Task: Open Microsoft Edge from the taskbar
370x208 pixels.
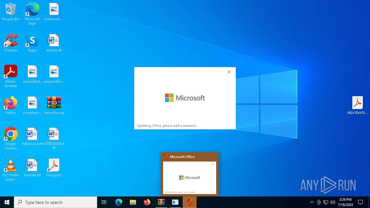Action: (x=119, y=202)
